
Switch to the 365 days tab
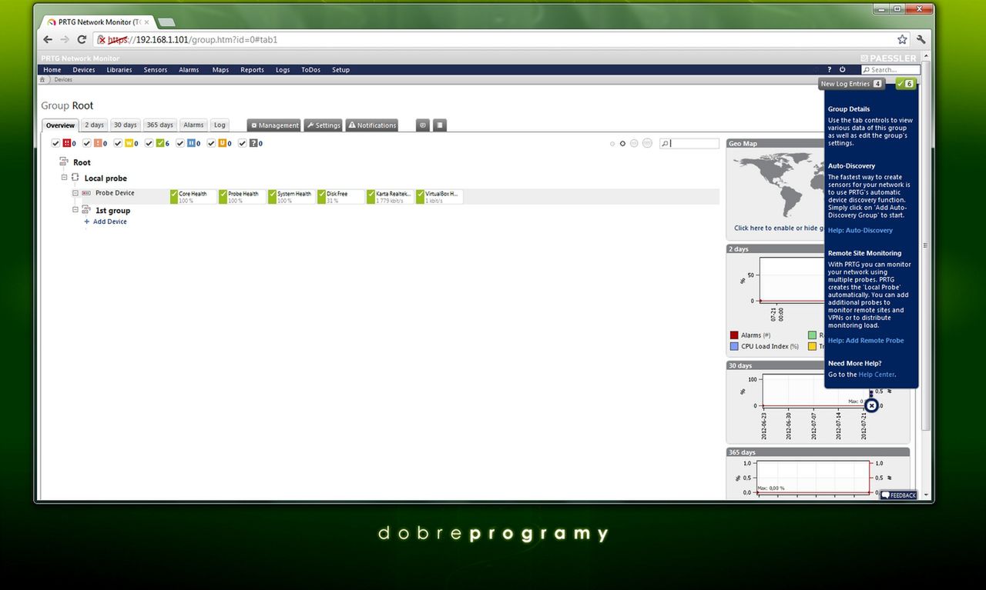[x=159, y=125]
